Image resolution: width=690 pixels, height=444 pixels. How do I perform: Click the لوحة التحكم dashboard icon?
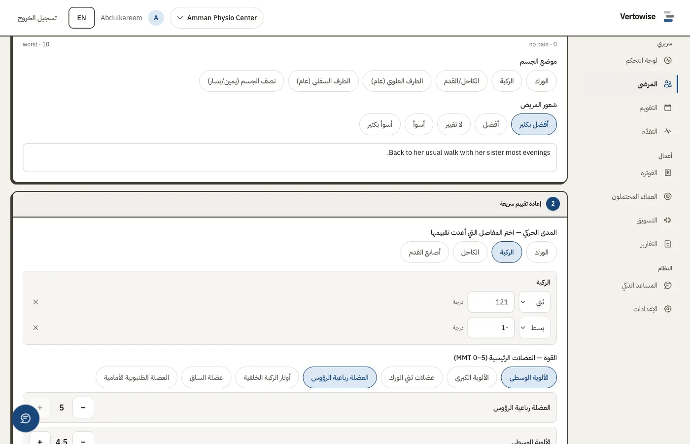pyautogui.click(x=668, y=60)
